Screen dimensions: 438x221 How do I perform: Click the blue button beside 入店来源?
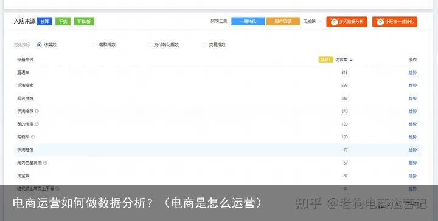point(44,21)
